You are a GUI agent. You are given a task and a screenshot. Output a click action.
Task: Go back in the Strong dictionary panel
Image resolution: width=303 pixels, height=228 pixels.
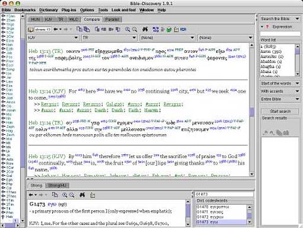pos(31,195)
